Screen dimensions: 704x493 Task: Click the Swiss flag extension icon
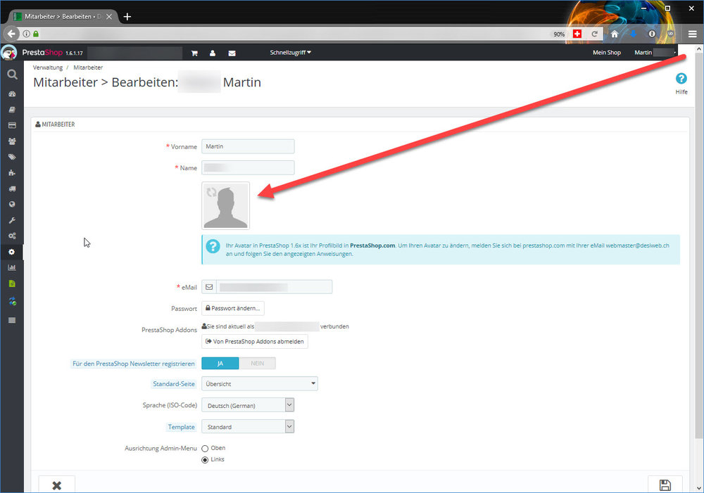tap(577, 34)
